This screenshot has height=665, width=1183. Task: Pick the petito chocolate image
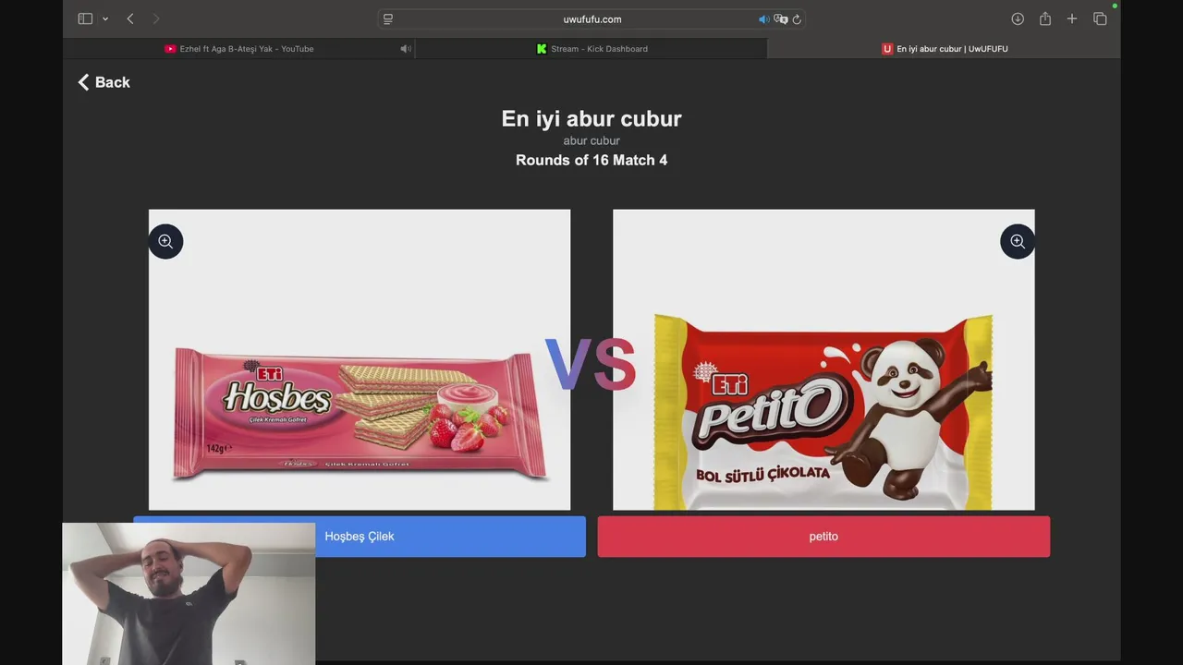[x=823, y=359]
